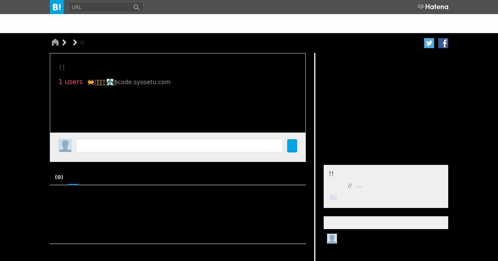Open the '1 users' bookmark count link

(x=71, y=82)
